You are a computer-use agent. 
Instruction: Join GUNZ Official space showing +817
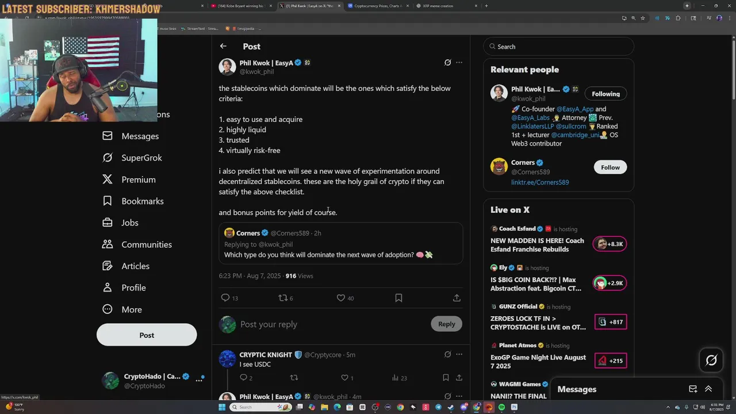pos(611,322)
